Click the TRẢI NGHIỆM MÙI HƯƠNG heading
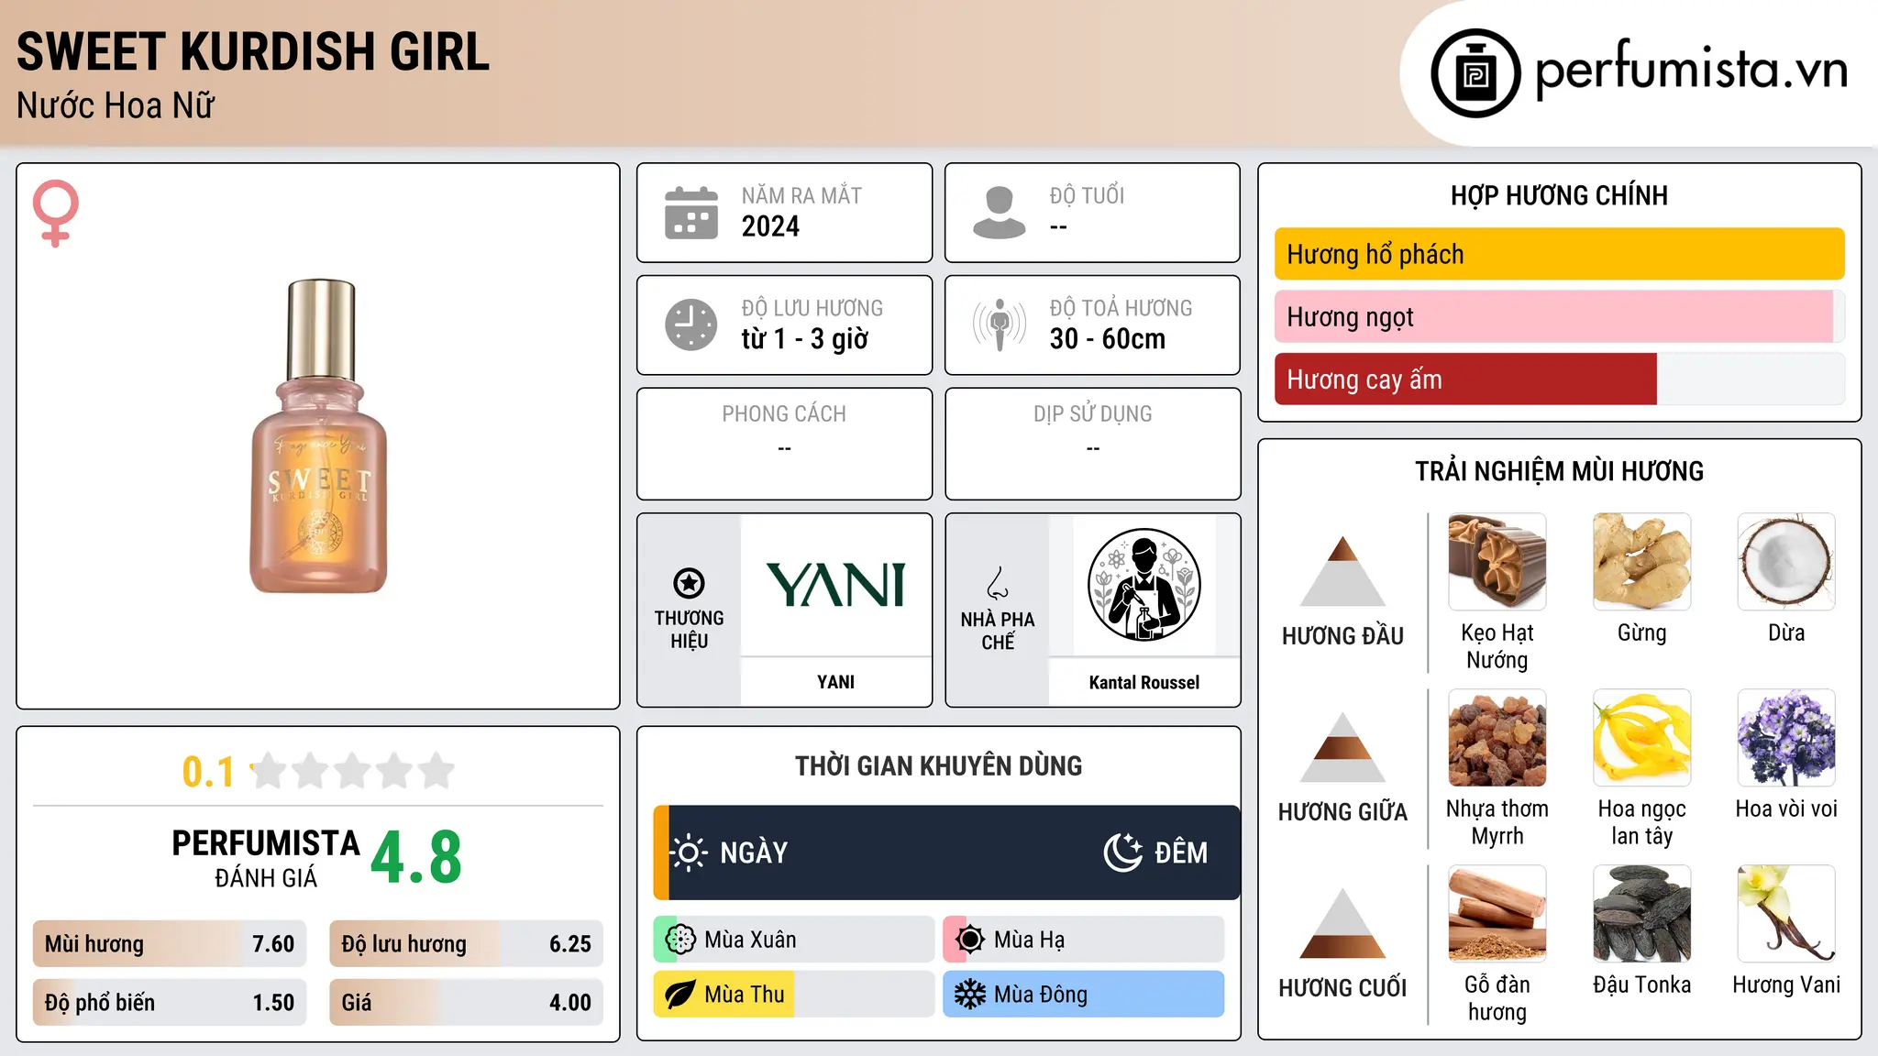1878x1056 pixels. point(1559,471)
